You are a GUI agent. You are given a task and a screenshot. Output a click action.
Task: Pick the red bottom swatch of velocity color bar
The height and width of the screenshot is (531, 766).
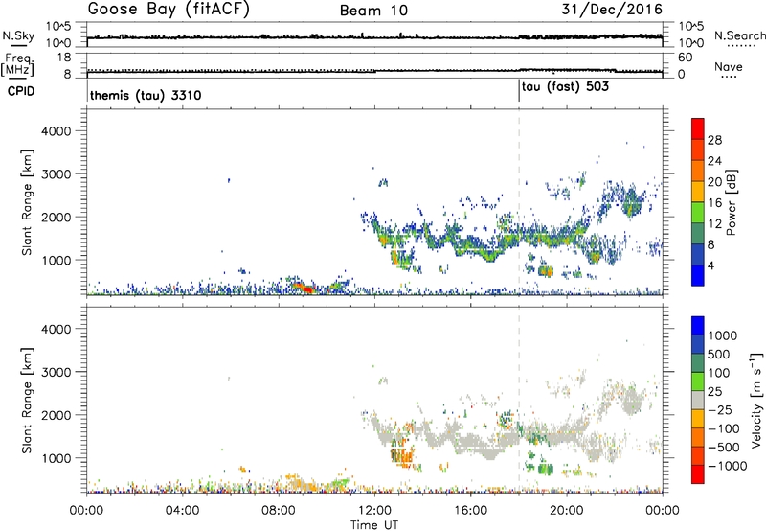point(698,474)
